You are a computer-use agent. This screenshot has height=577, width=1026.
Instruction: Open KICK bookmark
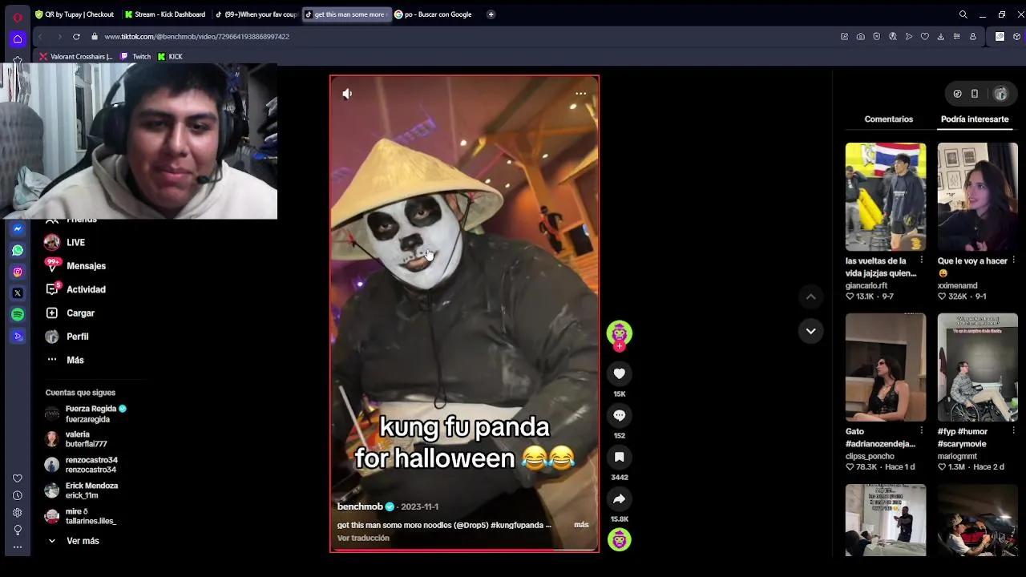pyautogui.click(x=170, y=57)
